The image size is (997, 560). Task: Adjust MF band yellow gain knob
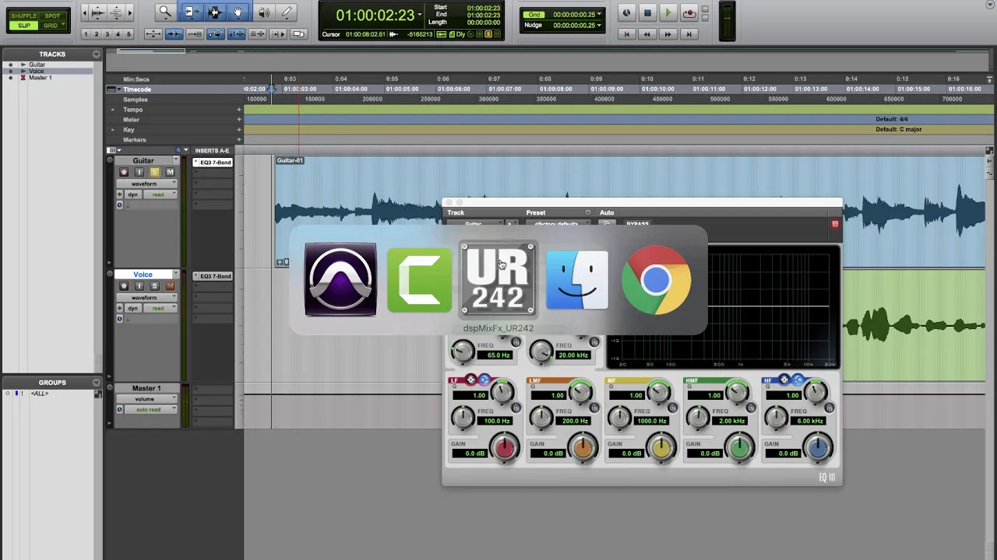661,447
